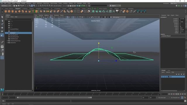Open the Modeling menu set dropdown

6,6
